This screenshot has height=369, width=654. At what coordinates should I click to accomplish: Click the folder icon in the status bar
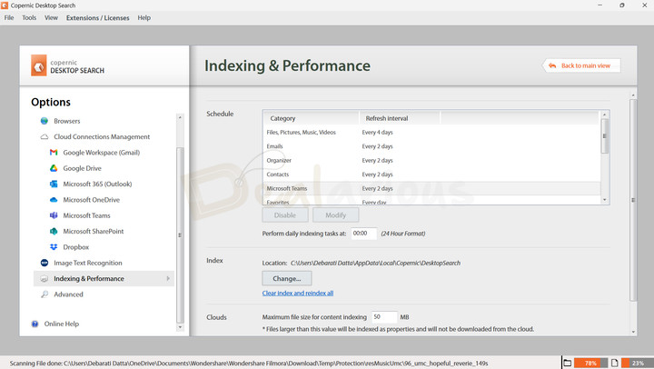[x=567, y=363]
